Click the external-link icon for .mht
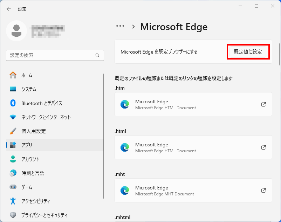This screenshot has width=281, height=222. [x=263, y=190]
